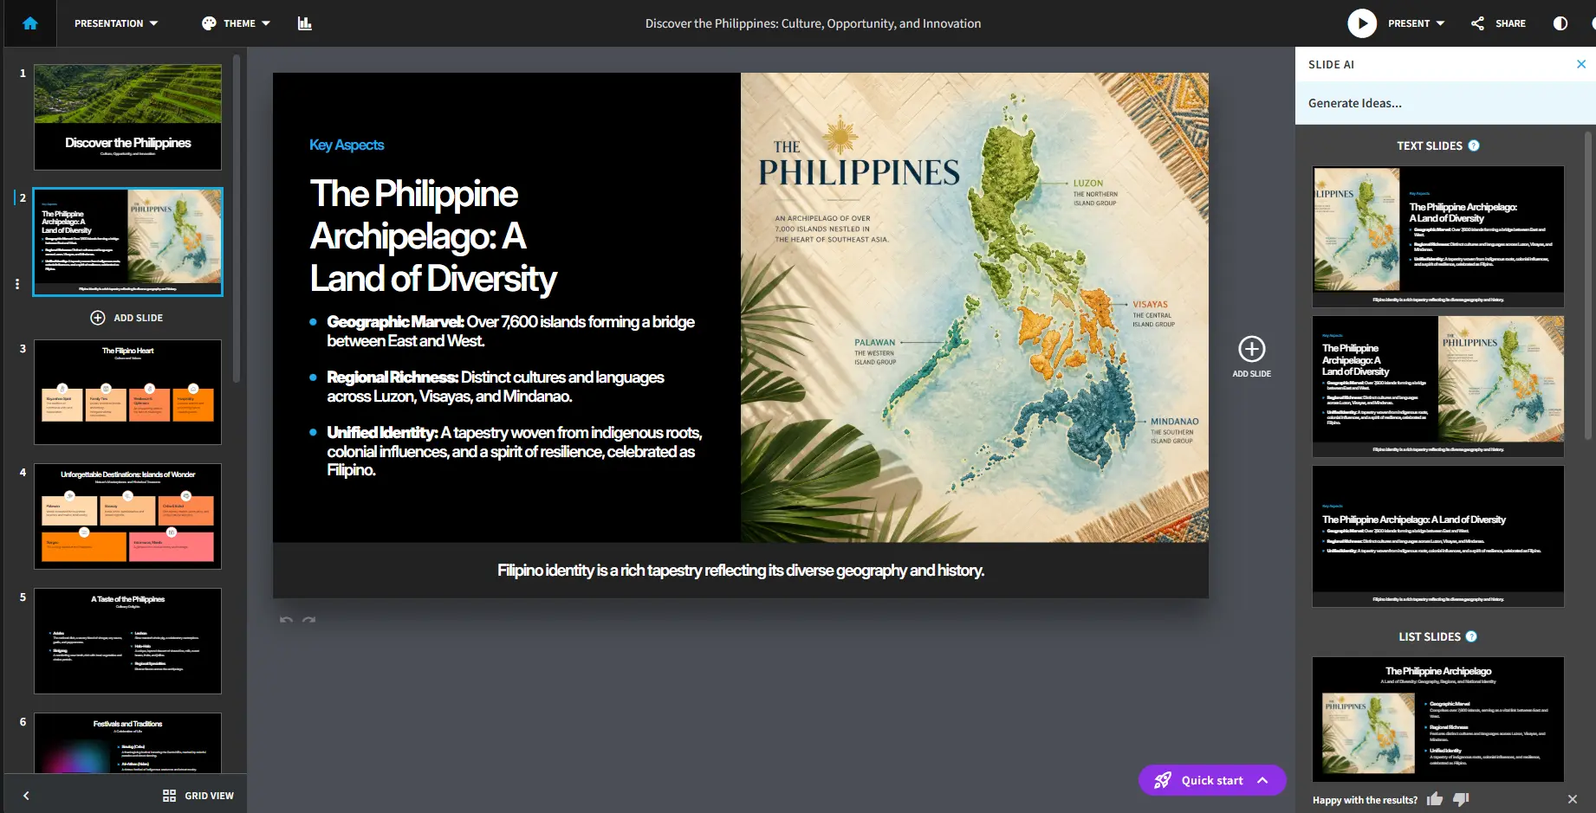Click ADD SLIDE below slide 2 thumbnail
The image size is (1596, 813).
[x=127, y=318]
